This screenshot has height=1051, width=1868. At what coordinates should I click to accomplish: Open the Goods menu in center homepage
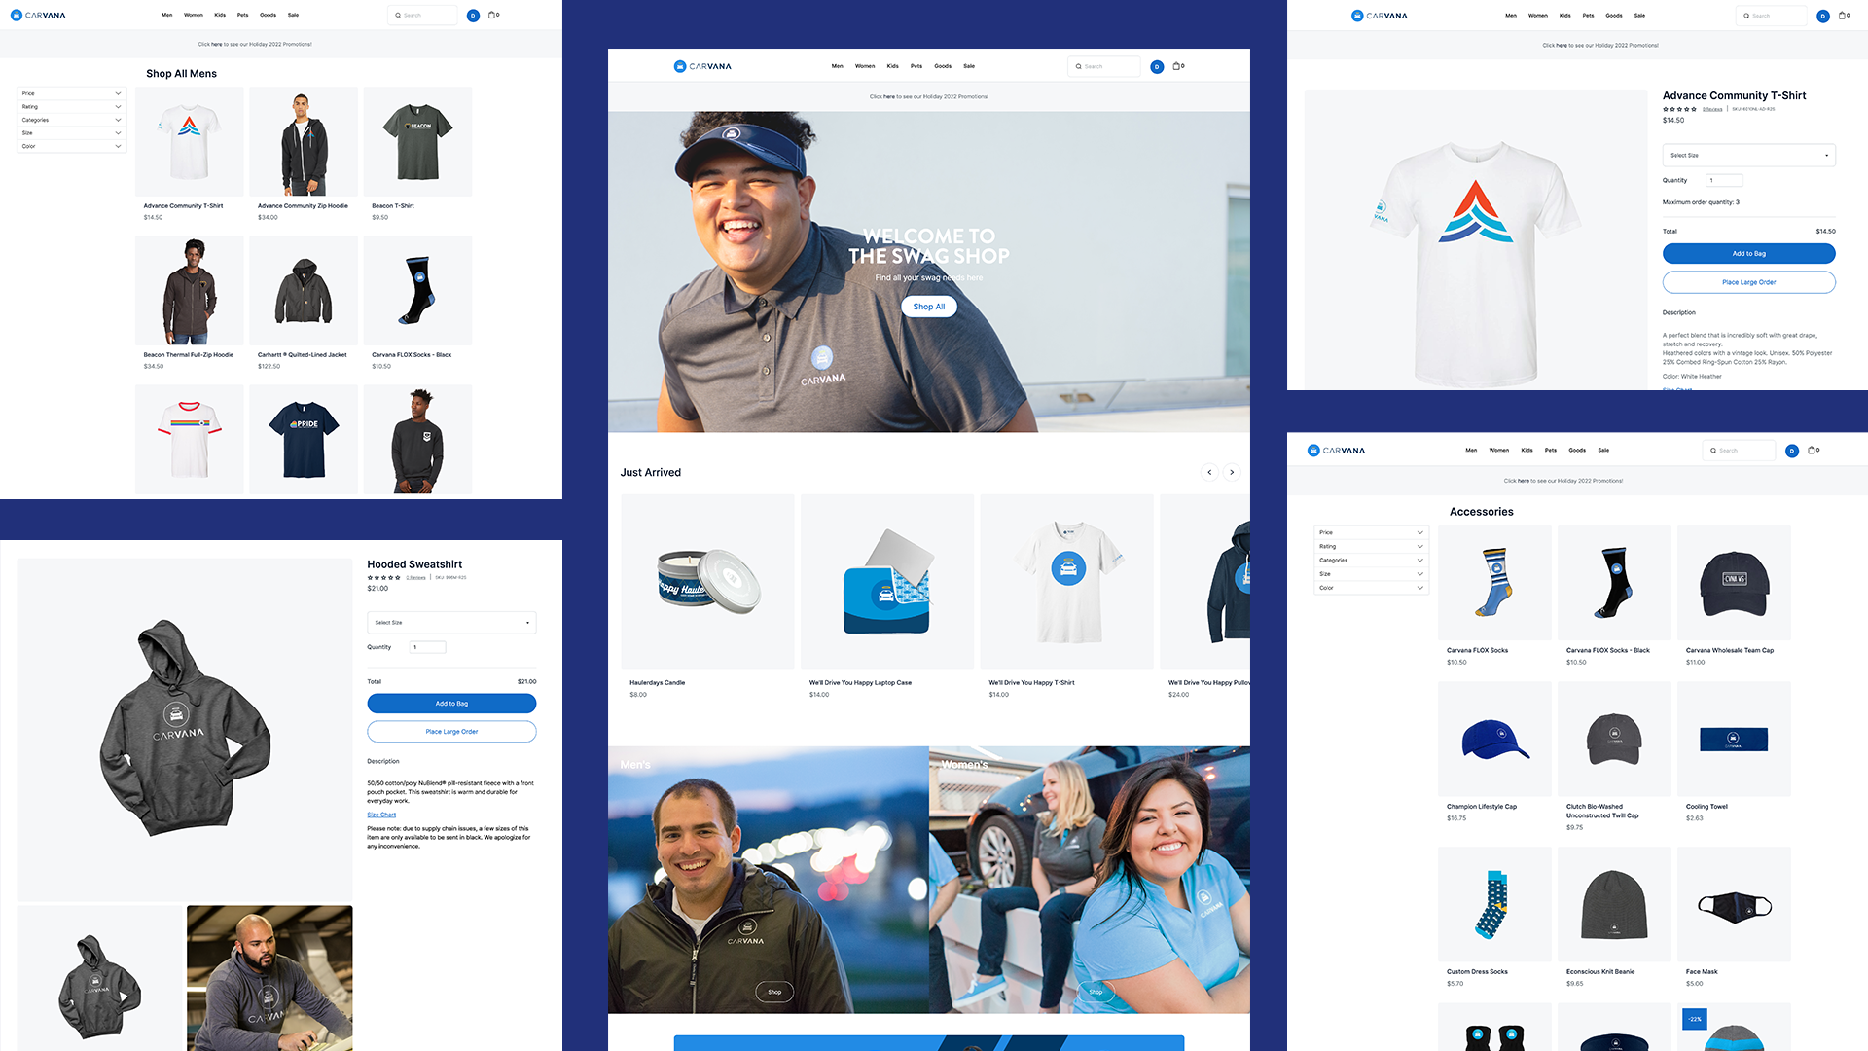click(943, 66)
